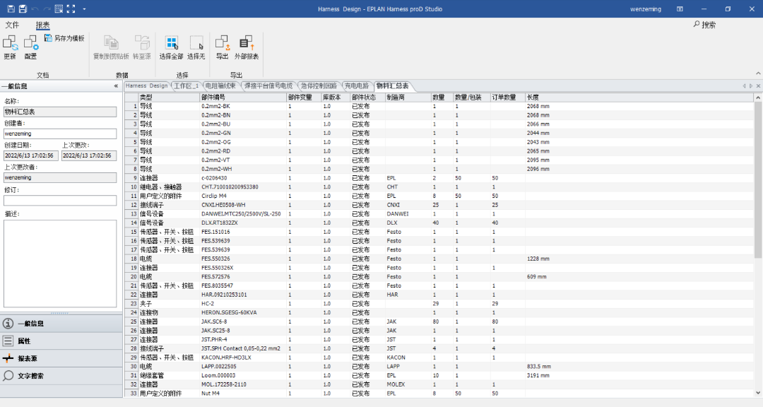763x407 pixels.
Task: Sort by the 制造商 column header
Action: coord(408,98)
